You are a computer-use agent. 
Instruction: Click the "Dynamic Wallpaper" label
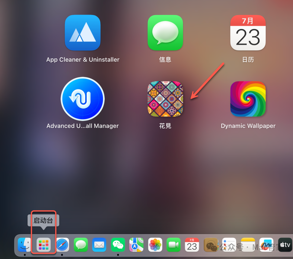(248, 126)
